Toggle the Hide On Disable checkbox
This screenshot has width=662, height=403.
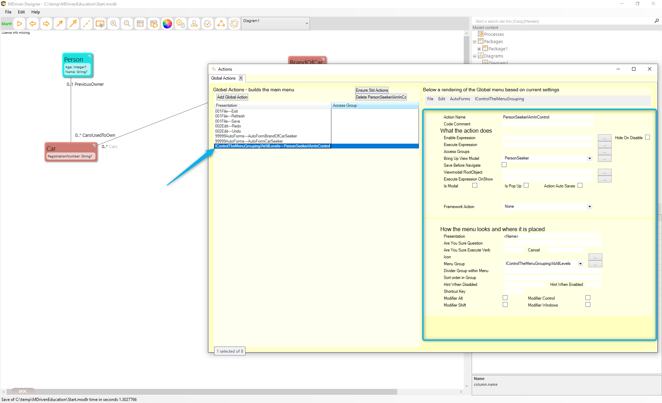point(648,137)
